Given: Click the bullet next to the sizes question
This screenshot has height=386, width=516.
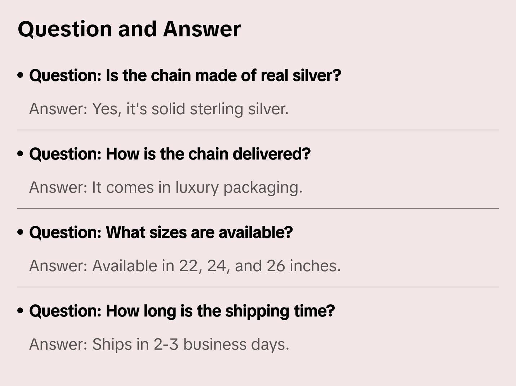Looking at the screenshot, I should tap(21, 233).
